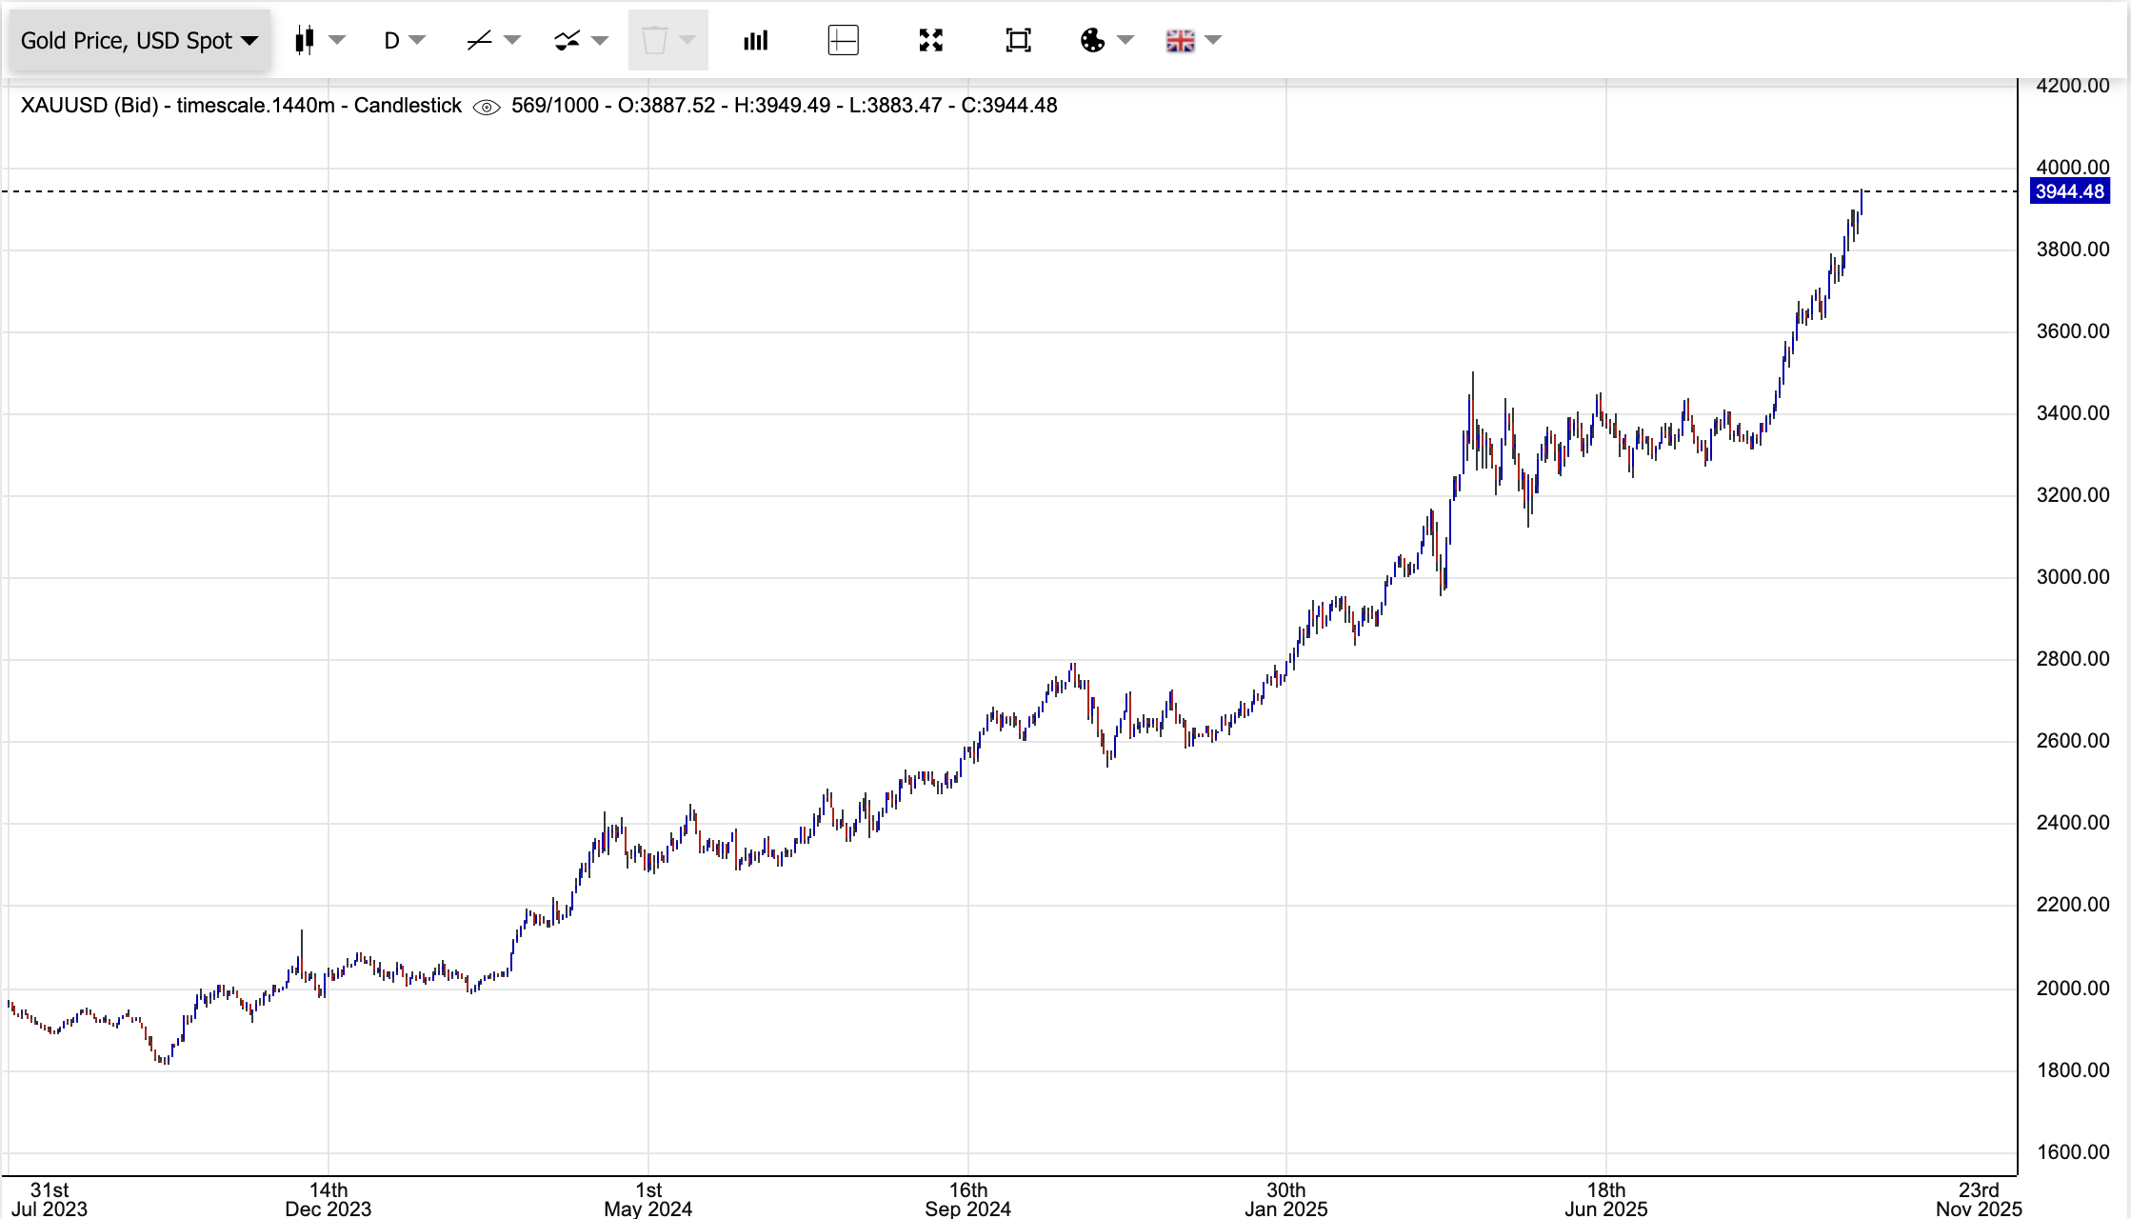Click the trendline drawing tool icon
Screen dimensions: 2131x1219
tap(479, 40)
